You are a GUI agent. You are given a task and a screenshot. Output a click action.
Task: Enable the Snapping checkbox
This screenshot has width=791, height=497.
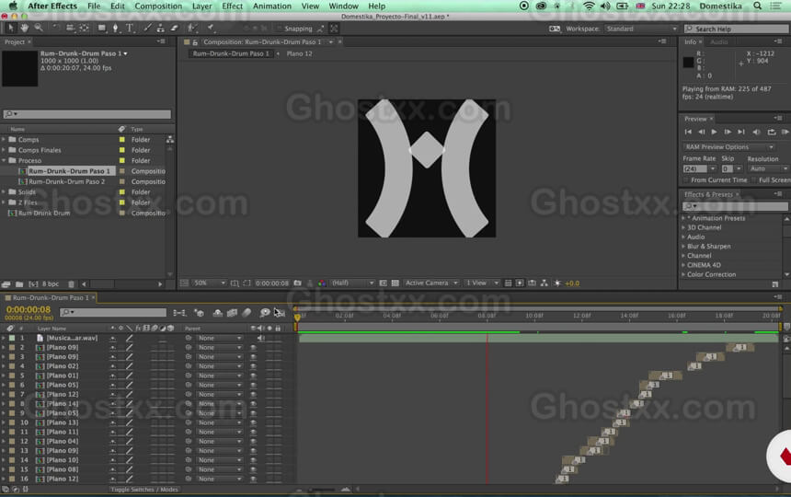(x=280, y=29)
